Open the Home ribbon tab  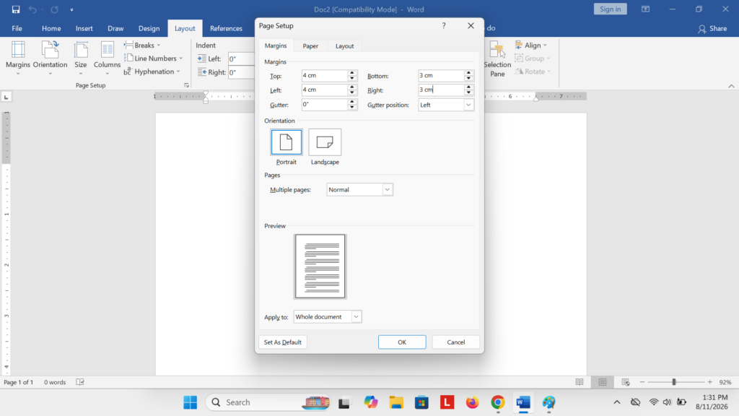(51, 28)
